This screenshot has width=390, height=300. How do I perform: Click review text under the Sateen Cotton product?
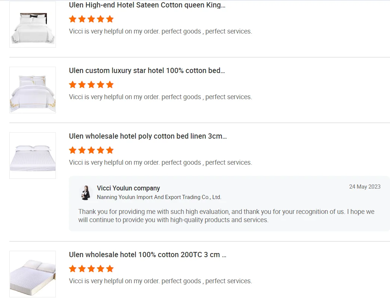pyautogui.click(x=160, y=31)
